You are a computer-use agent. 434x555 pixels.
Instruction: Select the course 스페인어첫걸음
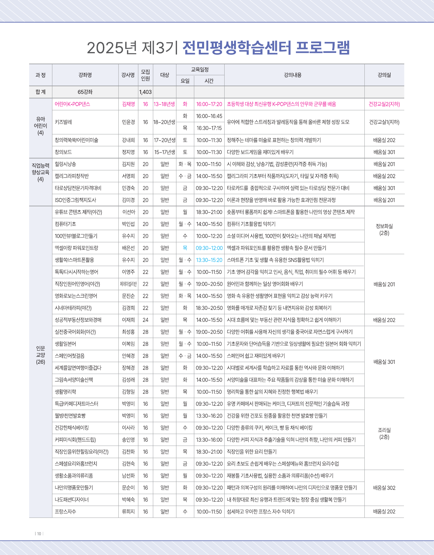click(x=70, y=356)
